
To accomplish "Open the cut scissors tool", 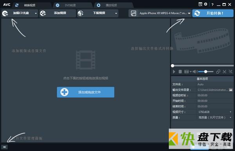I will click(224, 72).
